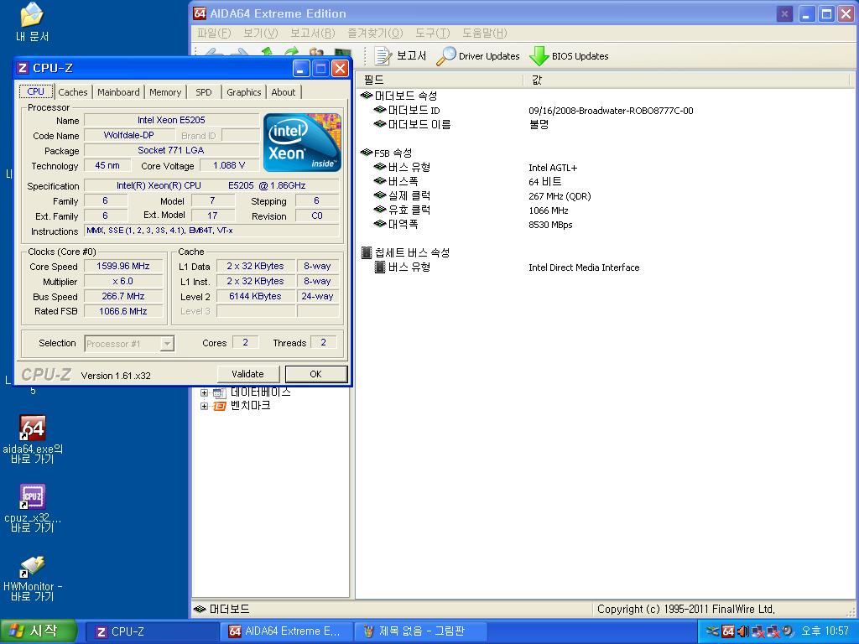Click the Instructions field in CPU-Z
Viewport: 859px width, 644px height.
pyautogui.click(x=211, y=231)
